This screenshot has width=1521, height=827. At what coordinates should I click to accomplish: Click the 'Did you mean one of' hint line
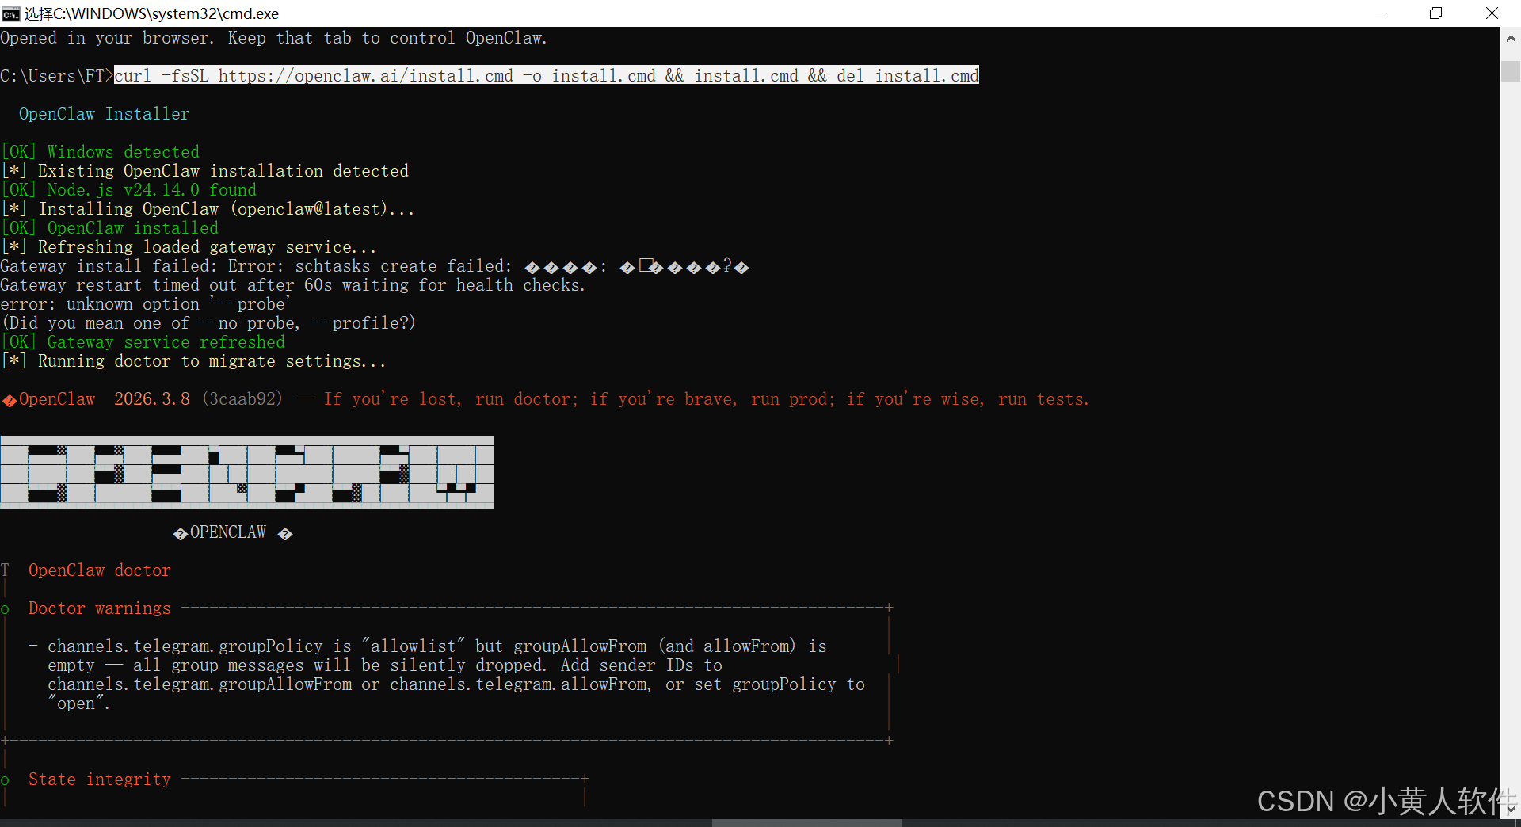[208, 323]
